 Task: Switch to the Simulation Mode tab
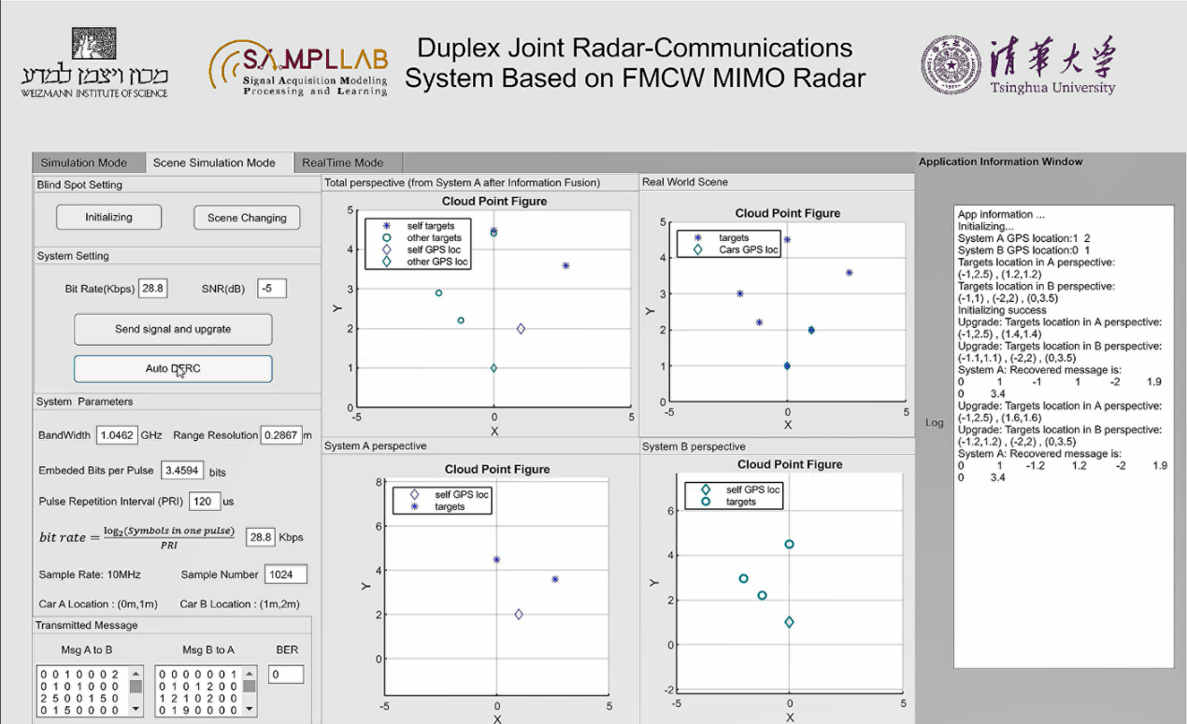click(84, 163)
